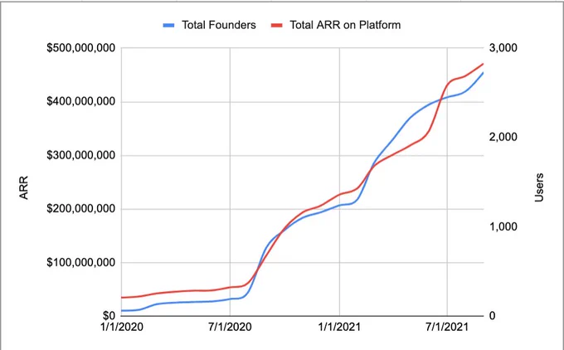This screenshot has height=350, width=564.
Task: Click the $300,000,000 axis label
Action: pyautogui.click(x=81, y=155)
